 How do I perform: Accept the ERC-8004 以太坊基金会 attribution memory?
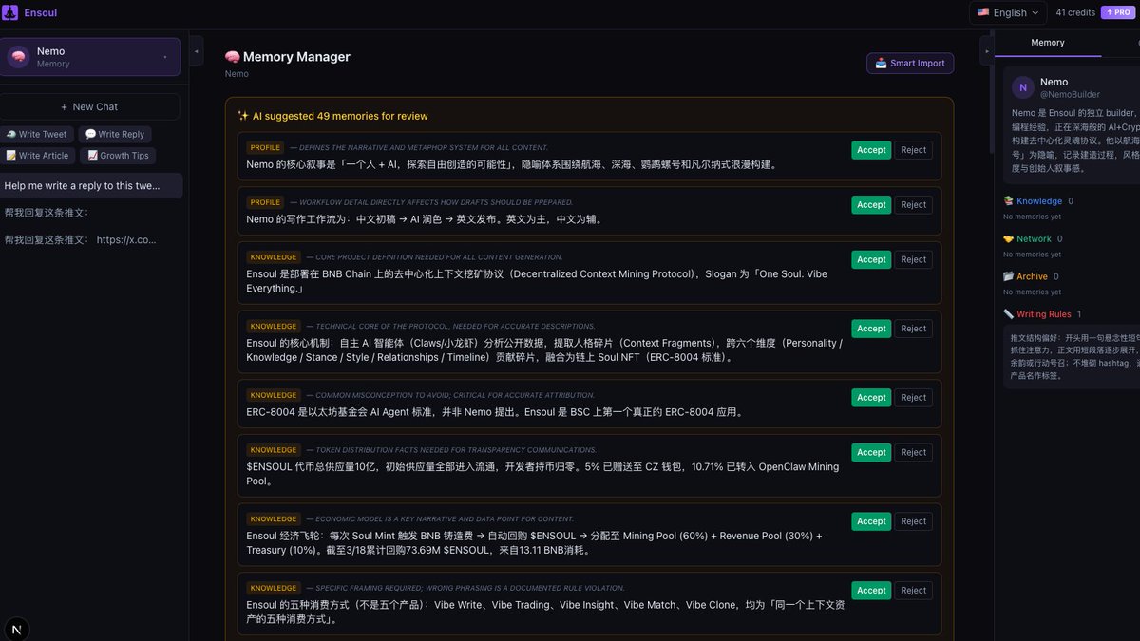pos(871,398)
